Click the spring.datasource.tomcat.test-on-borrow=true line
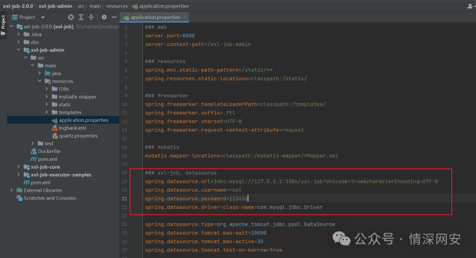 [x=213, y=250]
